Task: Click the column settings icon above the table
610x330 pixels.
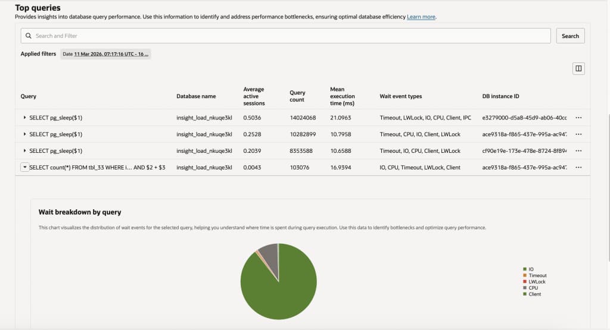Action: pyautogui.click(x=578, y=69)
